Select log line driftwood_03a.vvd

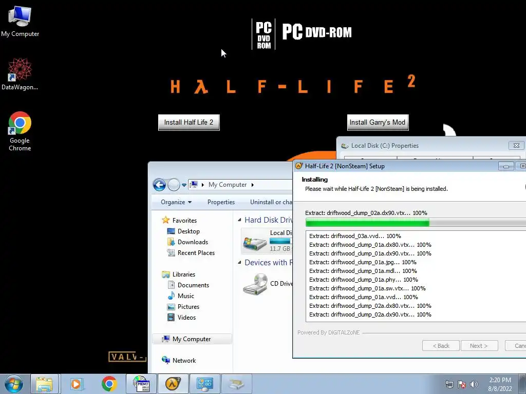click(x=355, y=236)
